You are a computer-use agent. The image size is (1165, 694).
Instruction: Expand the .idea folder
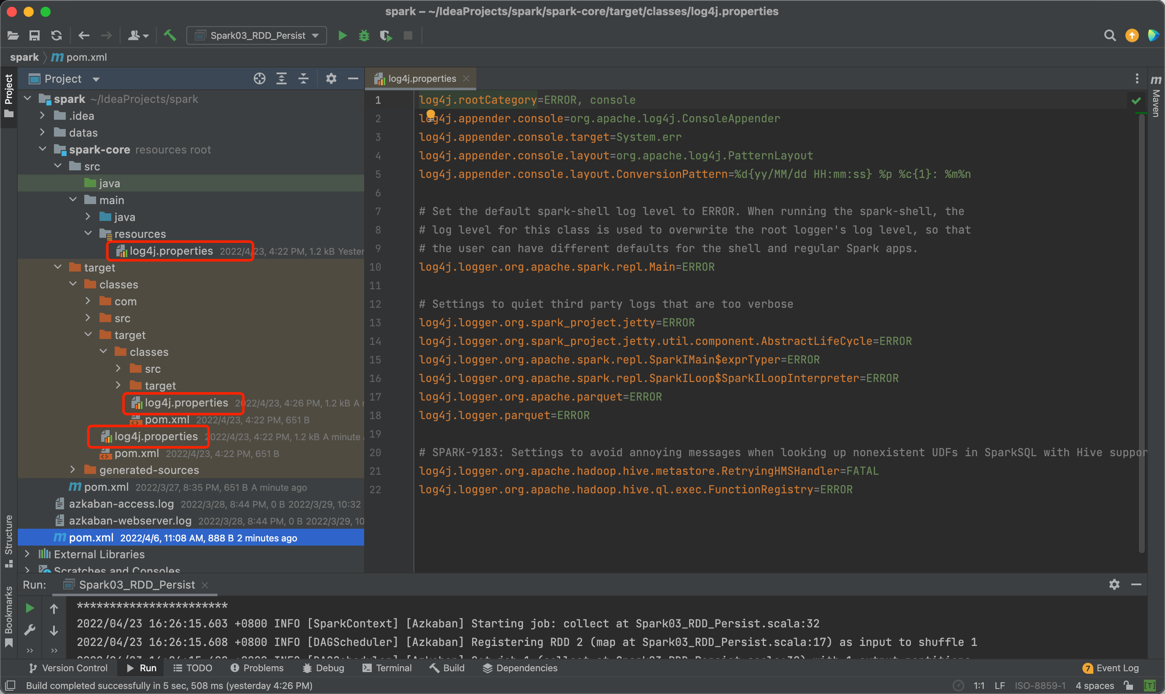pos(42,116)
